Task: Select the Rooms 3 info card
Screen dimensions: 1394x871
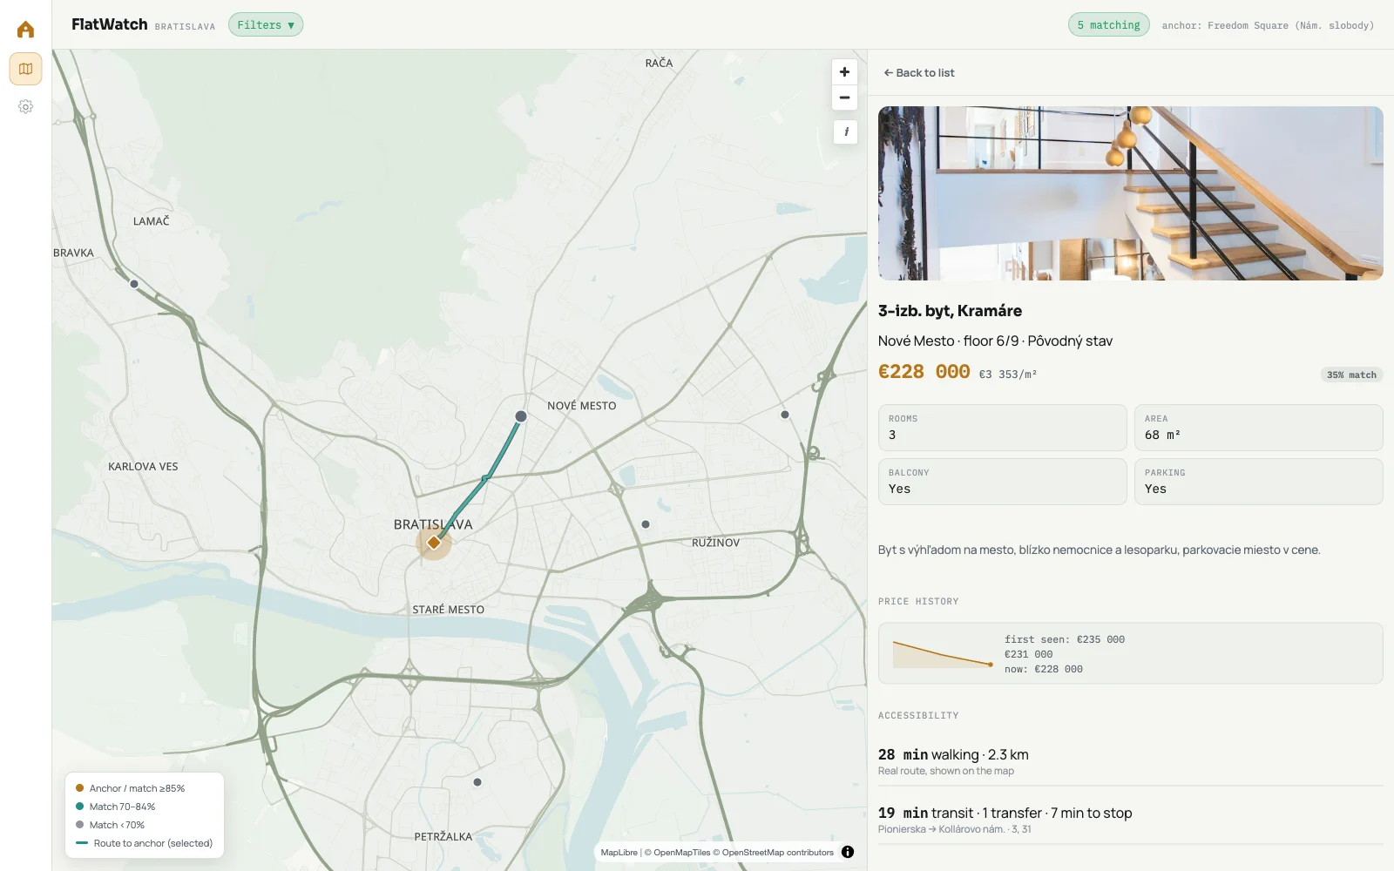Action: pos(1002,428)
